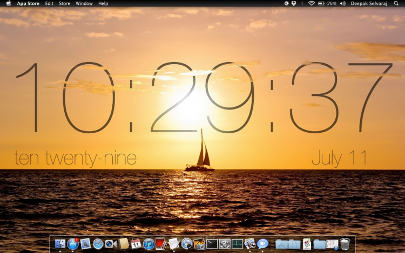Launch Safari compass icon in dock
The image size is (405, 253).
(x=98, y=244)
